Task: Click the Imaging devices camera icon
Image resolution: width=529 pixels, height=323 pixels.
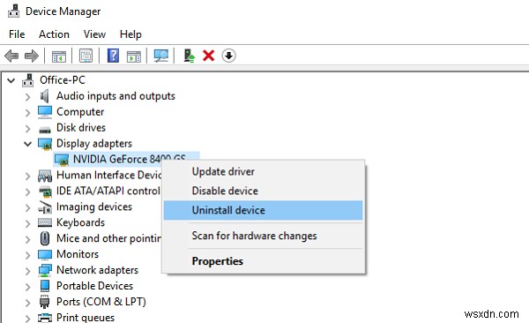Action: pos(45,207)
